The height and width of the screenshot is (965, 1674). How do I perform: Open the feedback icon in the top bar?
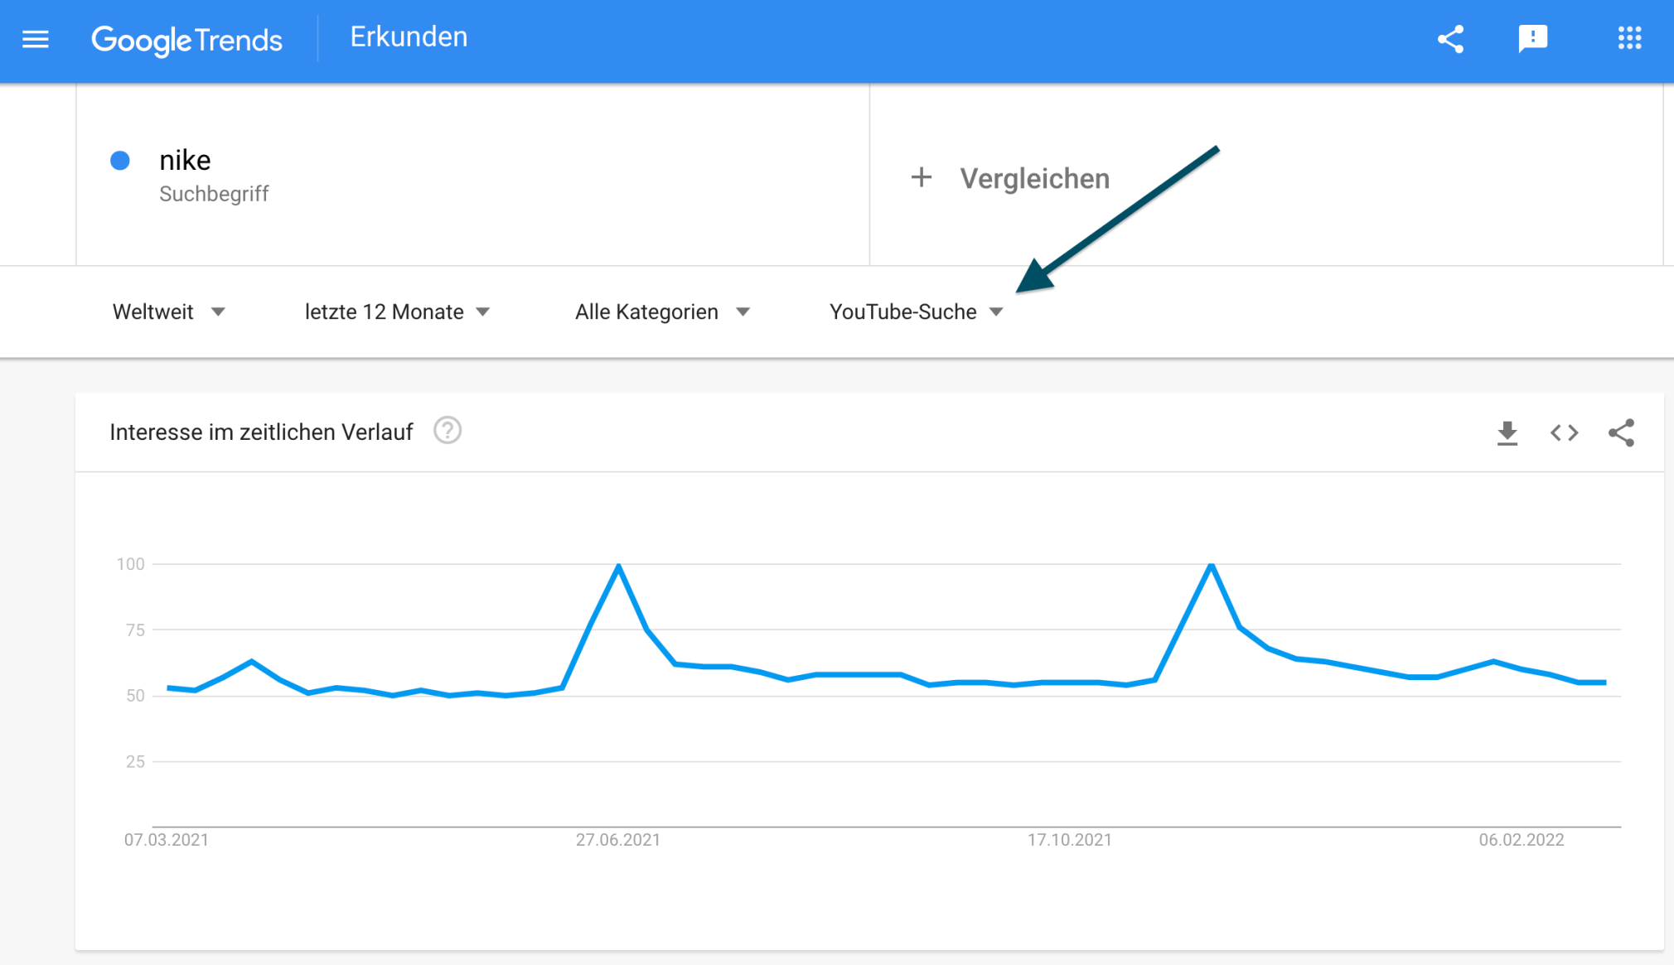[x=1533, y=38]
